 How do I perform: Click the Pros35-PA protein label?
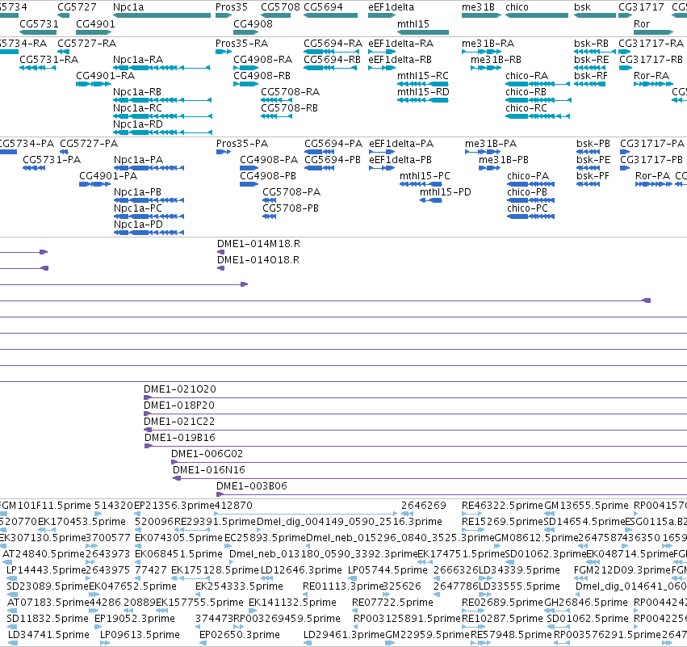(242, 144)
